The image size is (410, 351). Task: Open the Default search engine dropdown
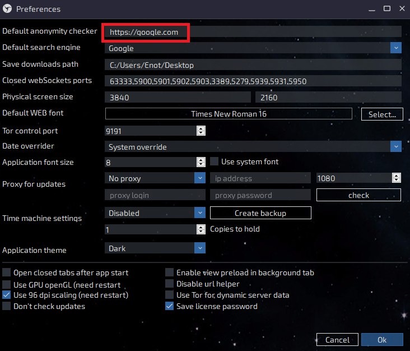coord(253,48)
